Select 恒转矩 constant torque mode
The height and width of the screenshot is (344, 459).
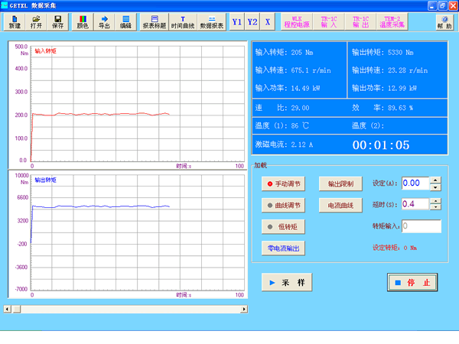click(283, 226)
